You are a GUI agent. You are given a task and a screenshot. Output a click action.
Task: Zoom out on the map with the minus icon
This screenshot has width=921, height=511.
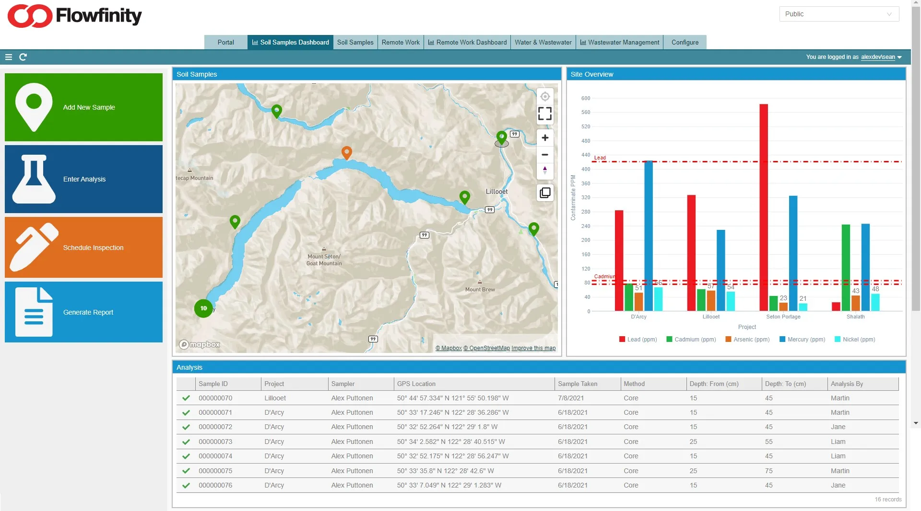coord(545,155)
